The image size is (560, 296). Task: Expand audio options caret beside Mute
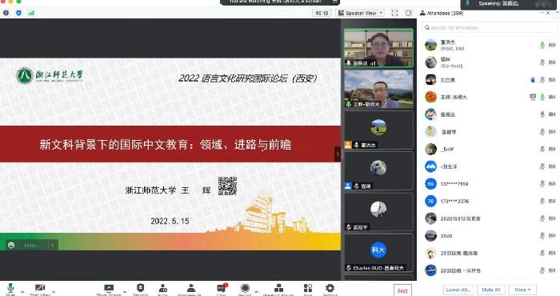pyautogui.click(x=22, y=292)
